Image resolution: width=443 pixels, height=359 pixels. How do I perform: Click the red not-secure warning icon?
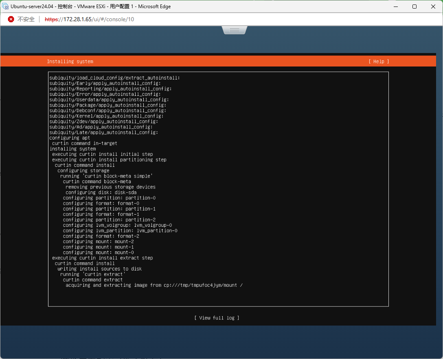click(11, 19)
